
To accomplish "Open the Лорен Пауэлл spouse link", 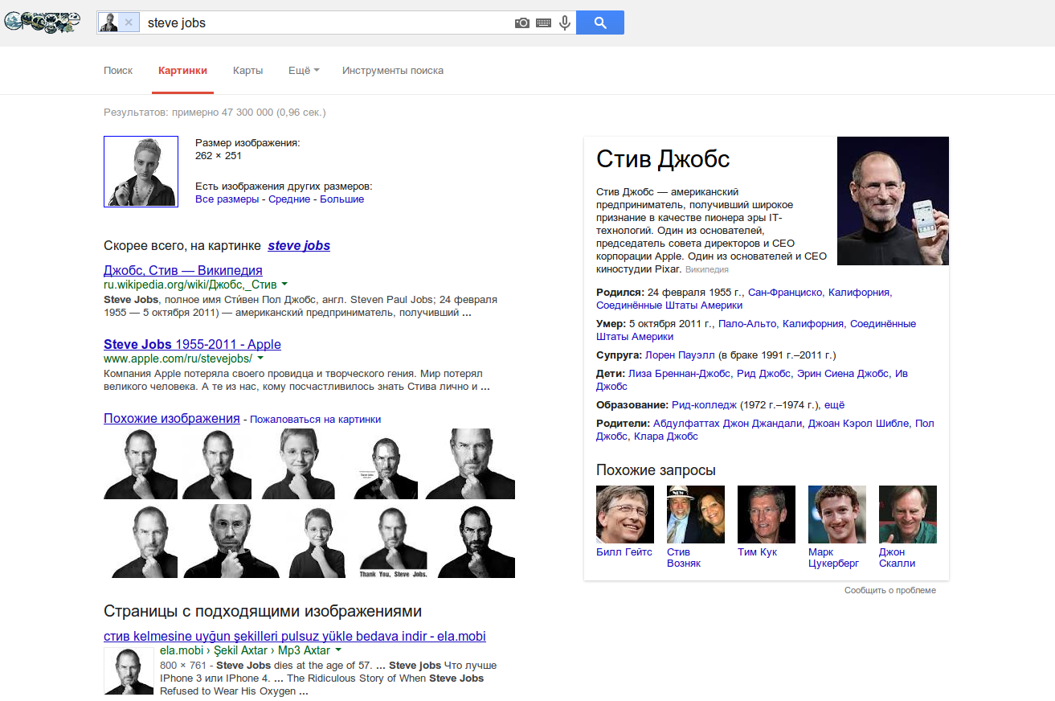I will click(679, 355).
